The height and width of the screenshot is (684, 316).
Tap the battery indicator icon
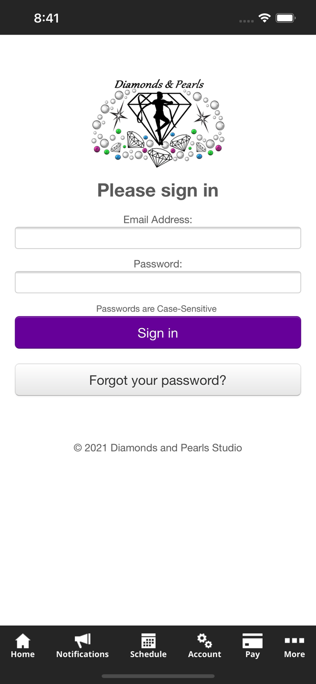[x=285, y=18]
